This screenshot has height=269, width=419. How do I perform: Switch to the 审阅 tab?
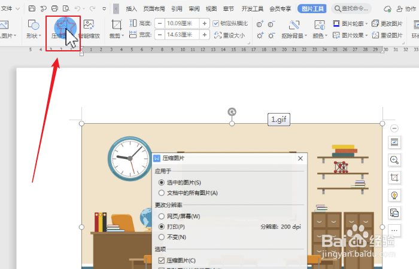click(194, 9)
